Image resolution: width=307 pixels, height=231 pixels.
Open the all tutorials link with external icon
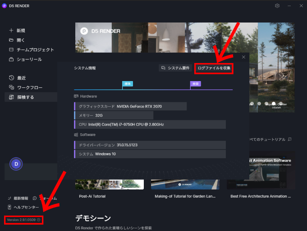click(x=270, y=139)
